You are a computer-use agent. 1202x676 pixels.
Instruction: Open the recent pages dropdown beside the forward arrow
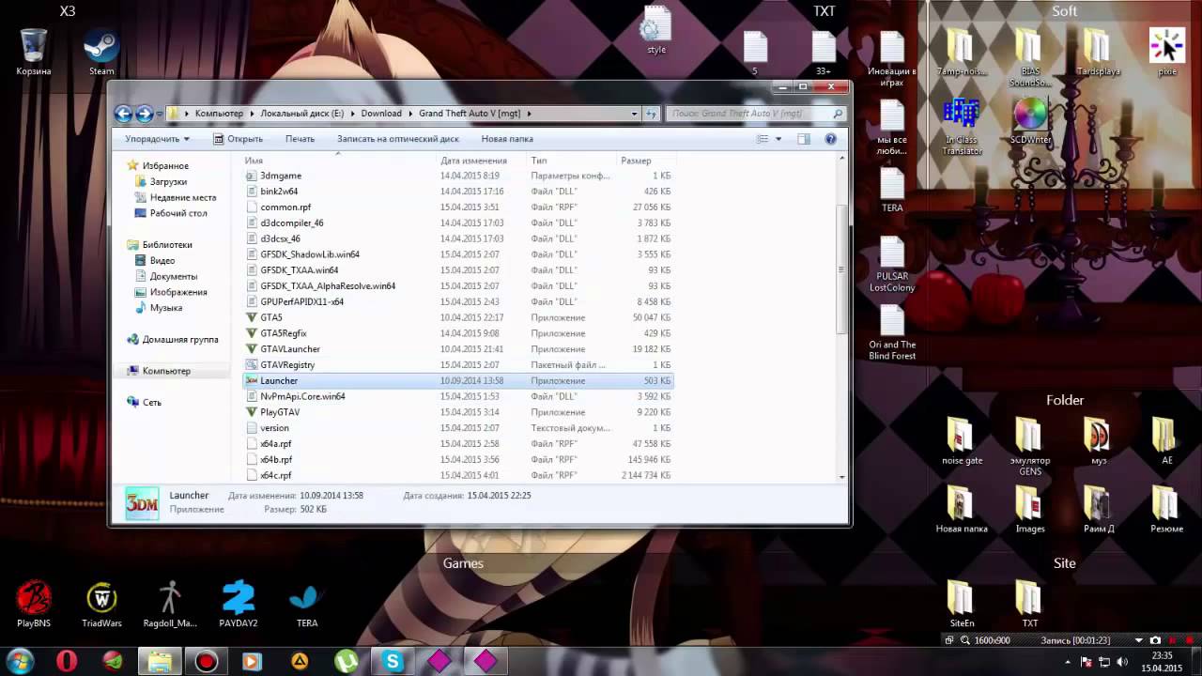tap(160, 114)
